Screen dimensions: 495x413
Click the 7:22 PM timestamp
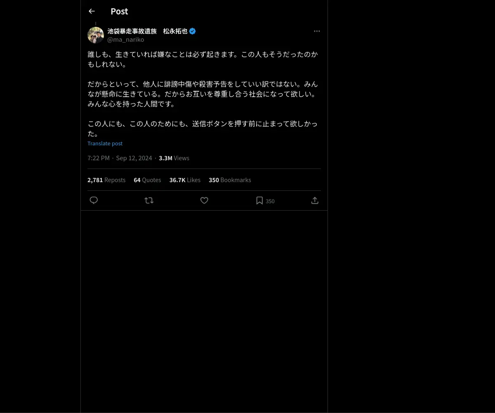[99, 158]
